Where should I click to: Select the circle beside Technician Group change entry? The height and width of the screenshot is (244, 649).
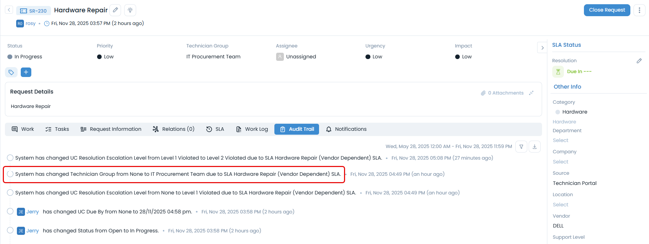click(x=10, y=174)
